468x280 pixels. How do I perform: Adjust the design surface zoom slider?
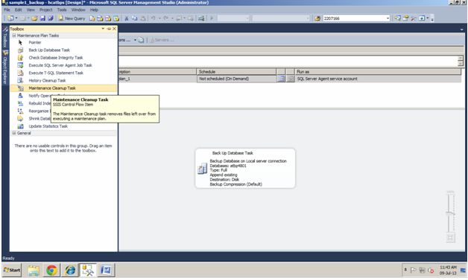450,213
